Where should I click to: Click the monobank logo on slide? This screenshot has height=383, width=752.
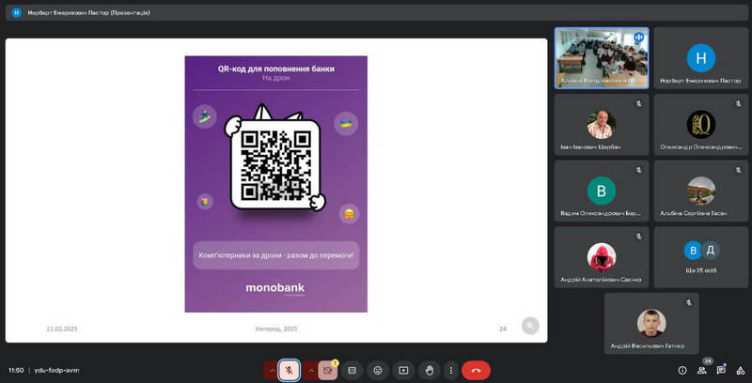click(x=274, y=288)
